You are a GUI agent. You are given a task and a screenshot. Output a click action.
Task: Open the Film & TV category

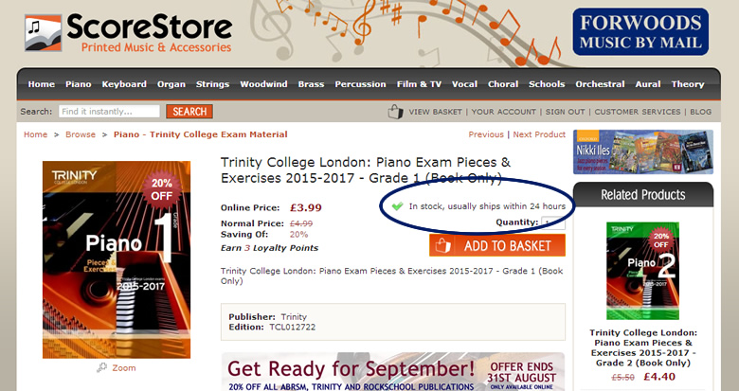pyautogui.click(x=419, y=84)
